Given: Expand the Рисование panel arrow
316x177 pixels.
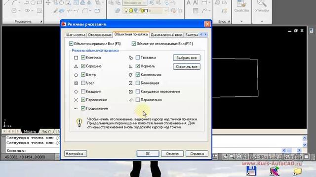Looking at the screenshot, I should (x=41, y=21).
